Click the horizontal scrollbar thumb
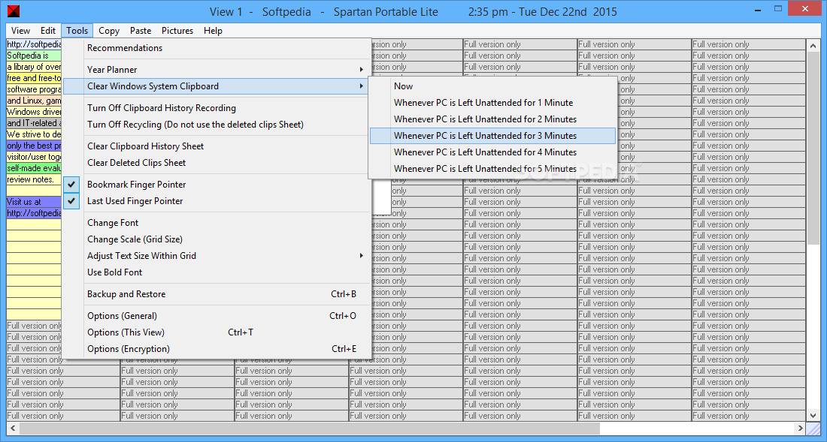827x442 pixels. pos(310,428)
